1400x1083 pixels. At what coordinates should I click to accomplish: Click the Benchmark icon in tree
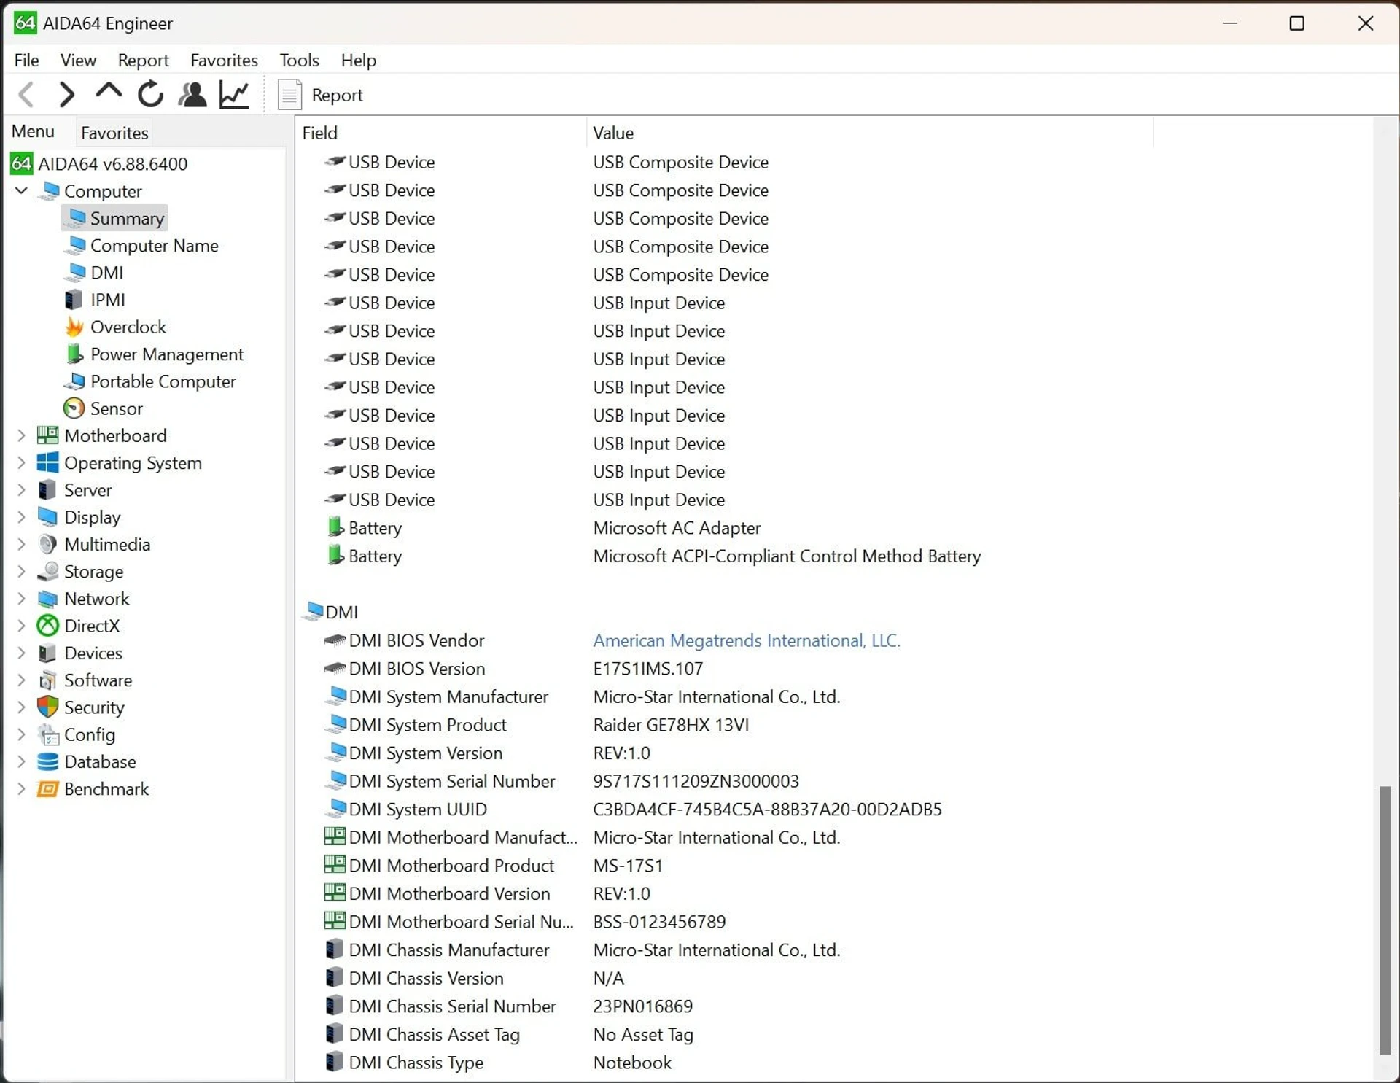pyautogui.click(x=47, y=788)
